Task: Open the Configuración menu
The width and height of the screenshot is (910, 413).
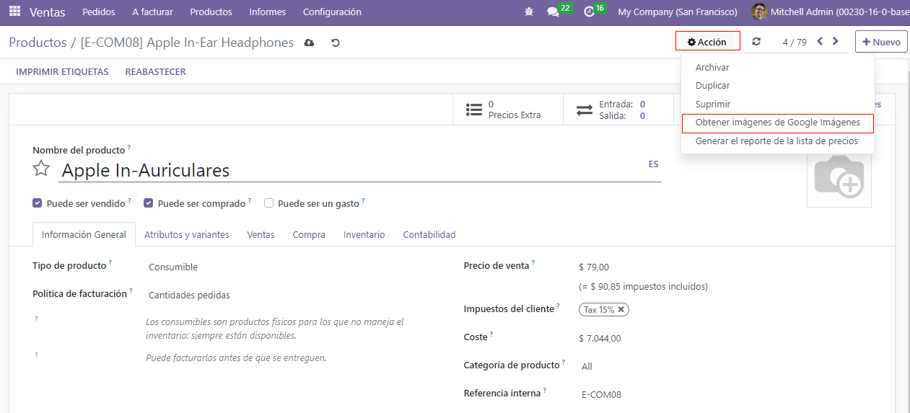Action: 332,12
